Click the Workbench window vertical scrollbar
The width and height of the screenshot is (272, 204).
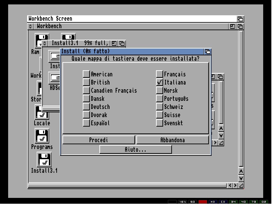click(241, 99)
